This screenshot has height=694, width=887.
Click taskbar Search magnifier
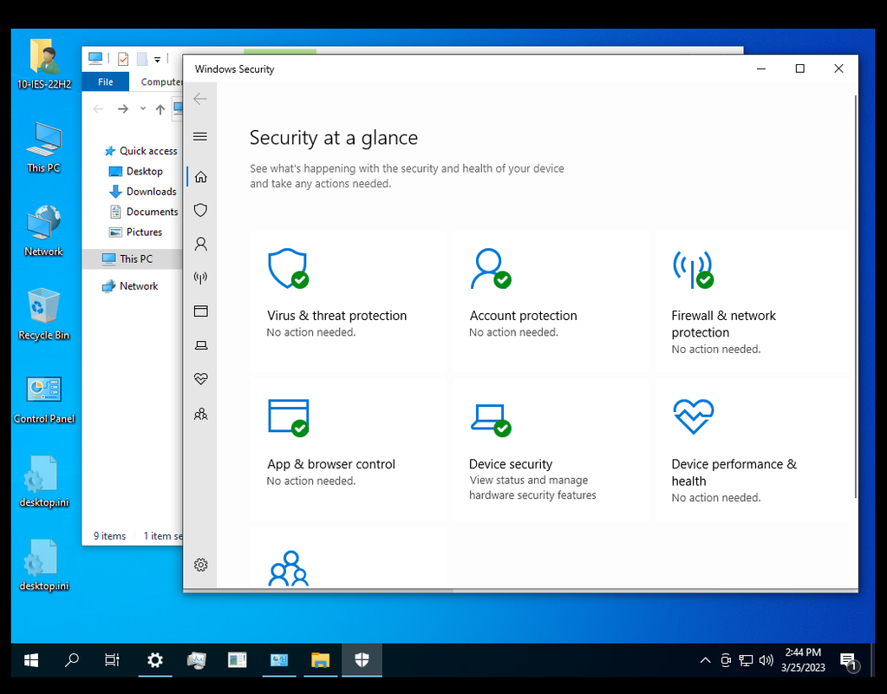pos(72,660)
